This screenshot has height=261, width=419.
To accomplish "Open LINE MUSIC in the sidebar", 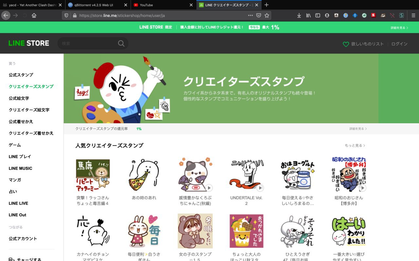I will pos(21,168).
